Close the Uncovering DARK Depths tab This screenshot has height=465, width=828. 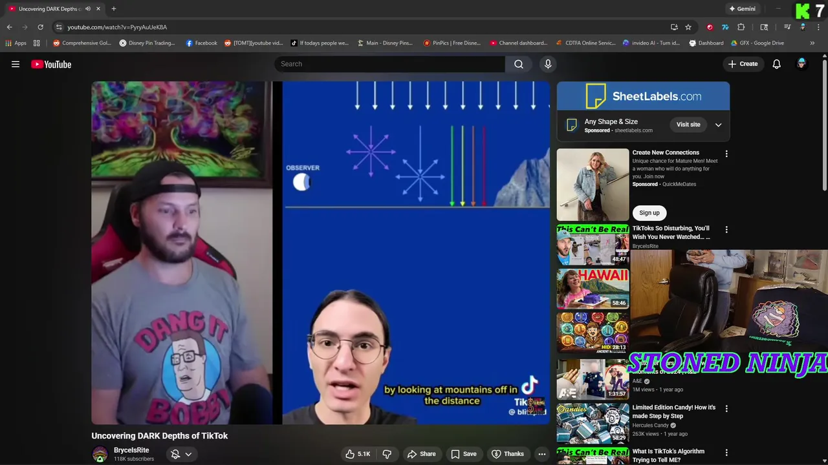98,9
